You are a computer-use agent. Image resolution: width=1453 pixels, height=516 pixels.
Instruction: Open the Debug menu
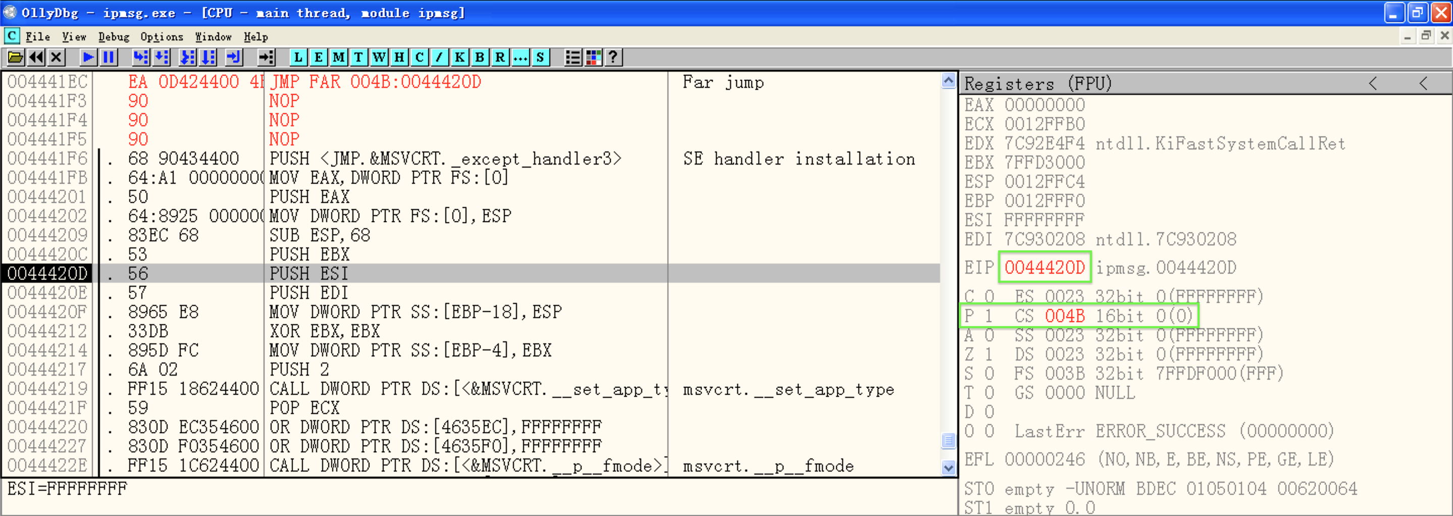(x=114, y=37)
